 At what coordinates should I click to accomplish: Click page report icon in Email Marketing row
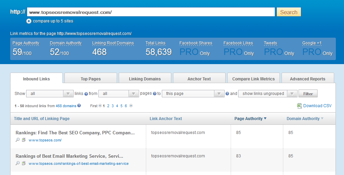coord(24,163)
